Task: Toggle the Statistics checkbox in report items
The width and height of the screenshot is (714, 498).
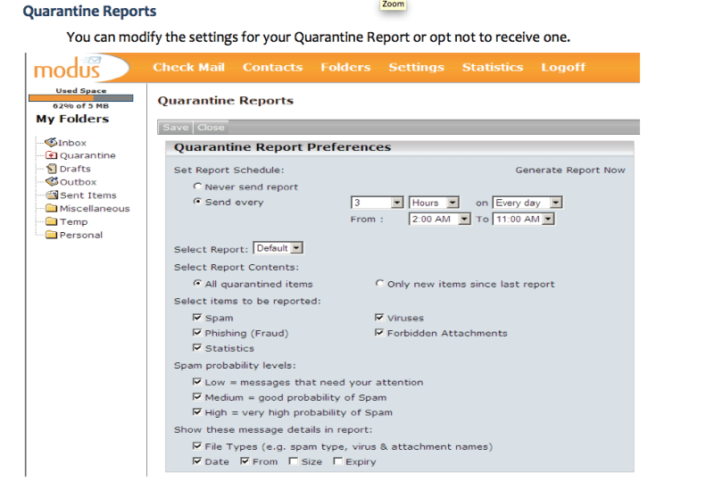Action: pos(197,347)
